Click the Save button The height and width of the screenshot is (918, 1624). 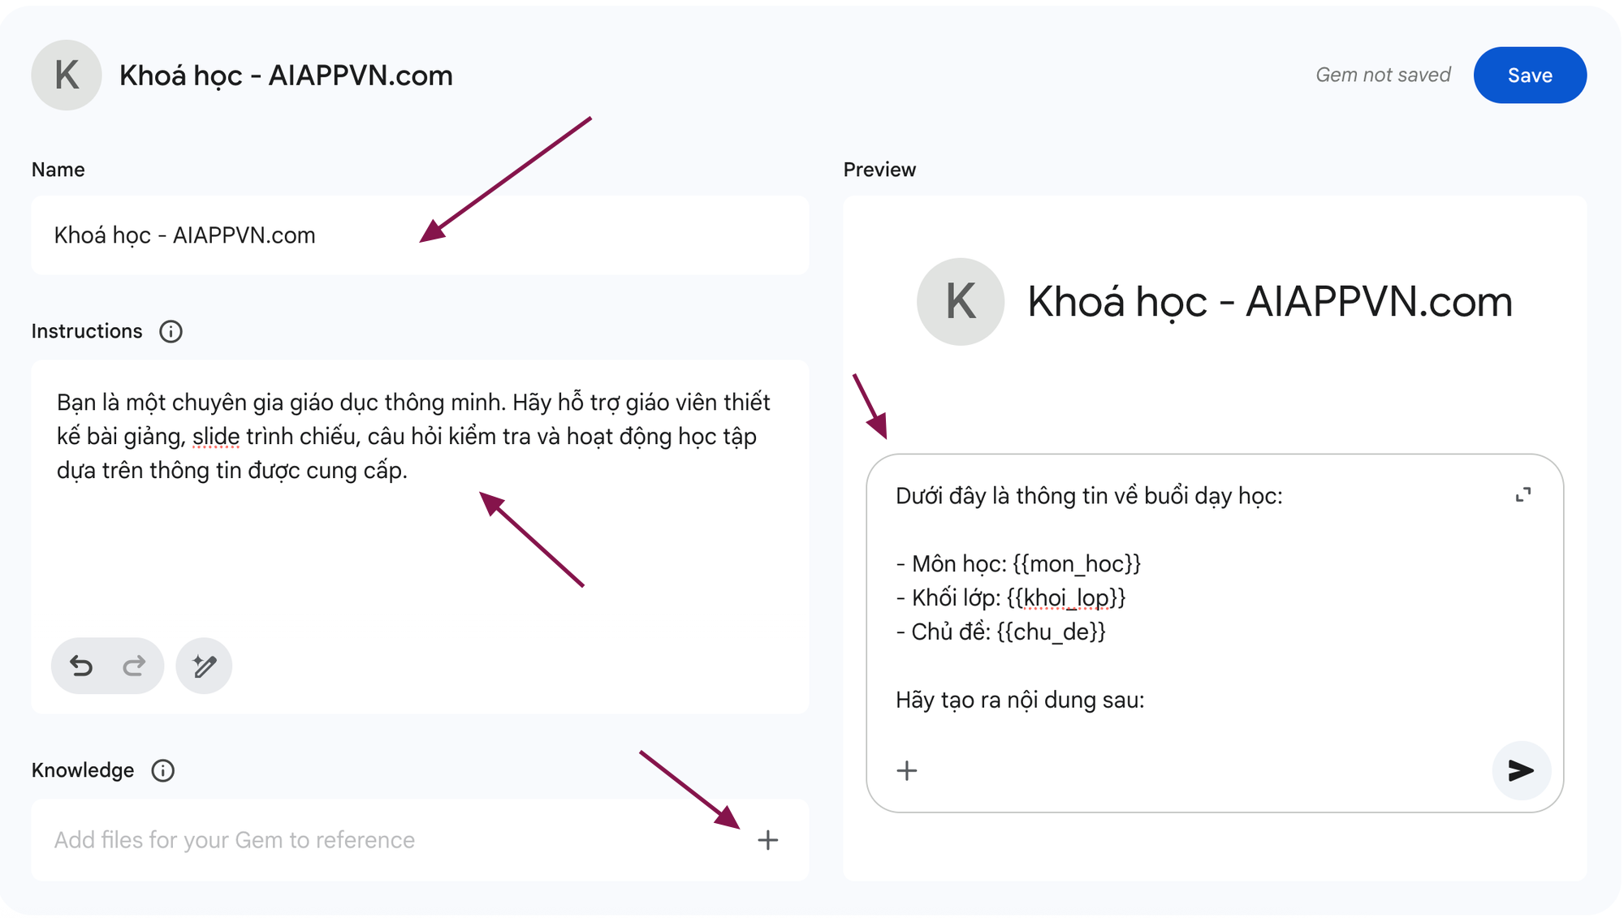point(1530,75)
